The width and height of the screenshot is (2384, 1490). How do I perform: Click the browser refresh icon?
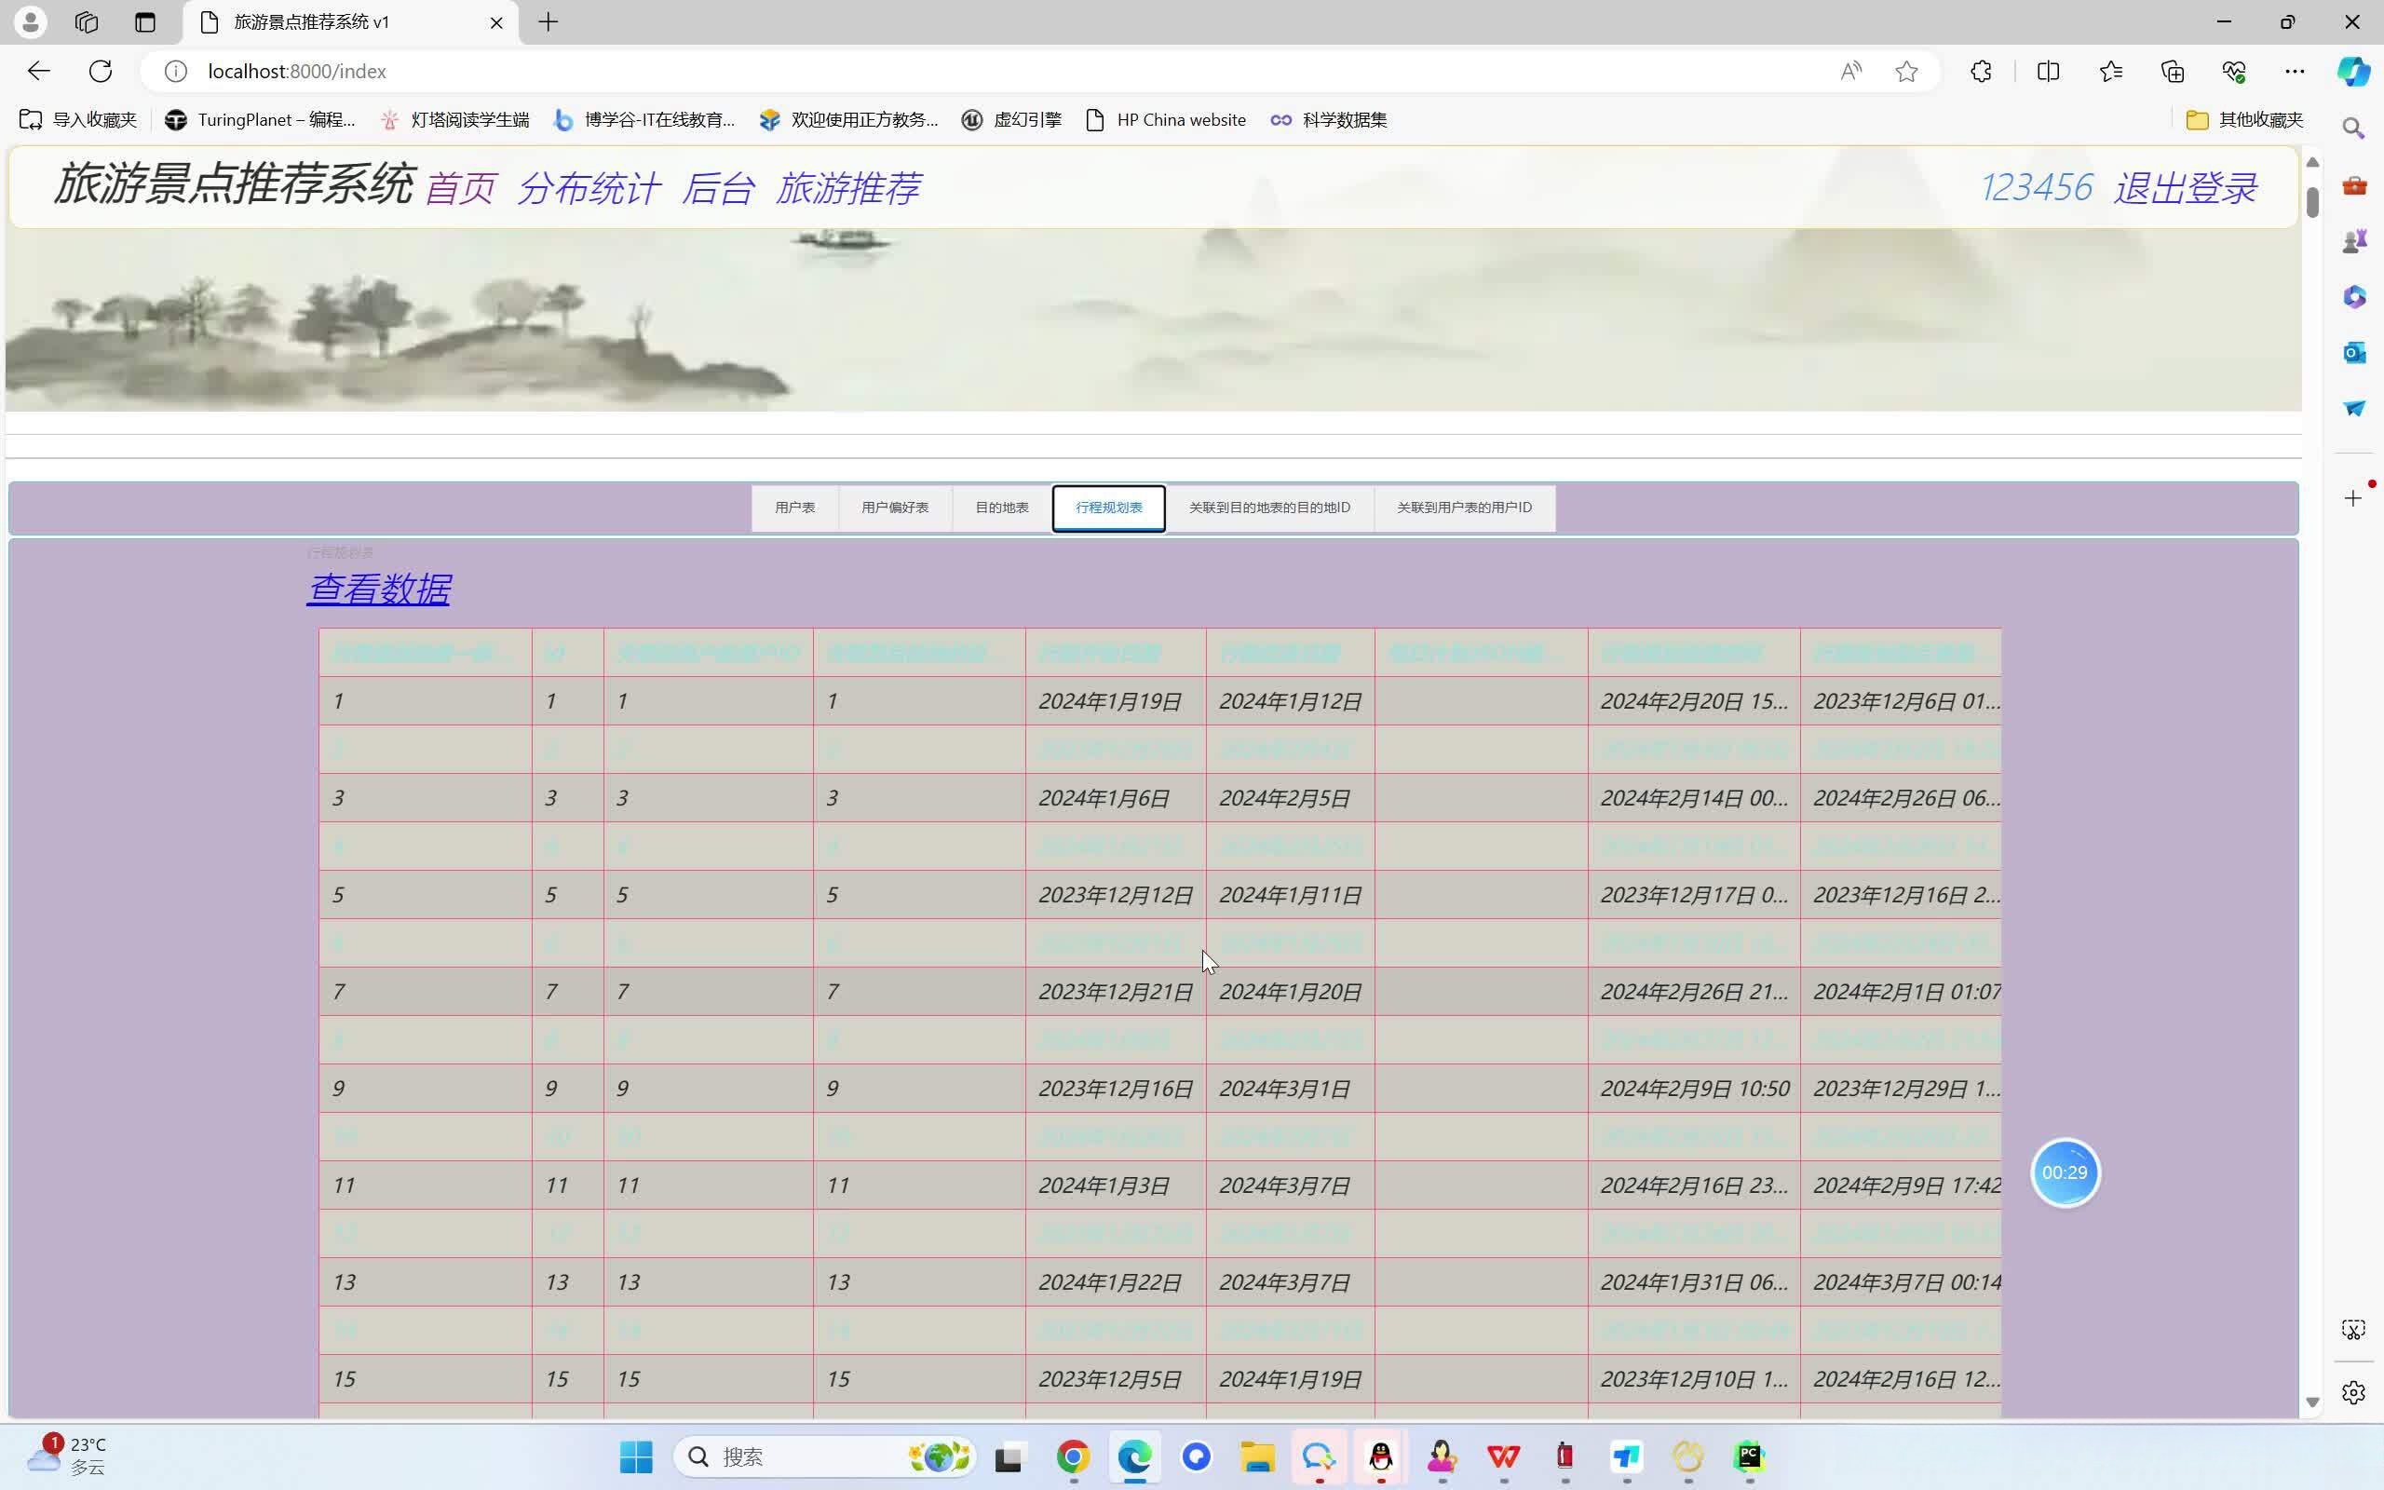(101, 71)
